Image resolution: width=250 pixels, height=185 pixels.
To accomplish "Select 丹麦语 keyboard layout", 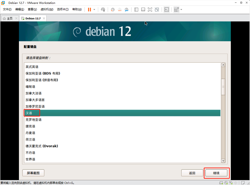I will coord(122,133).
